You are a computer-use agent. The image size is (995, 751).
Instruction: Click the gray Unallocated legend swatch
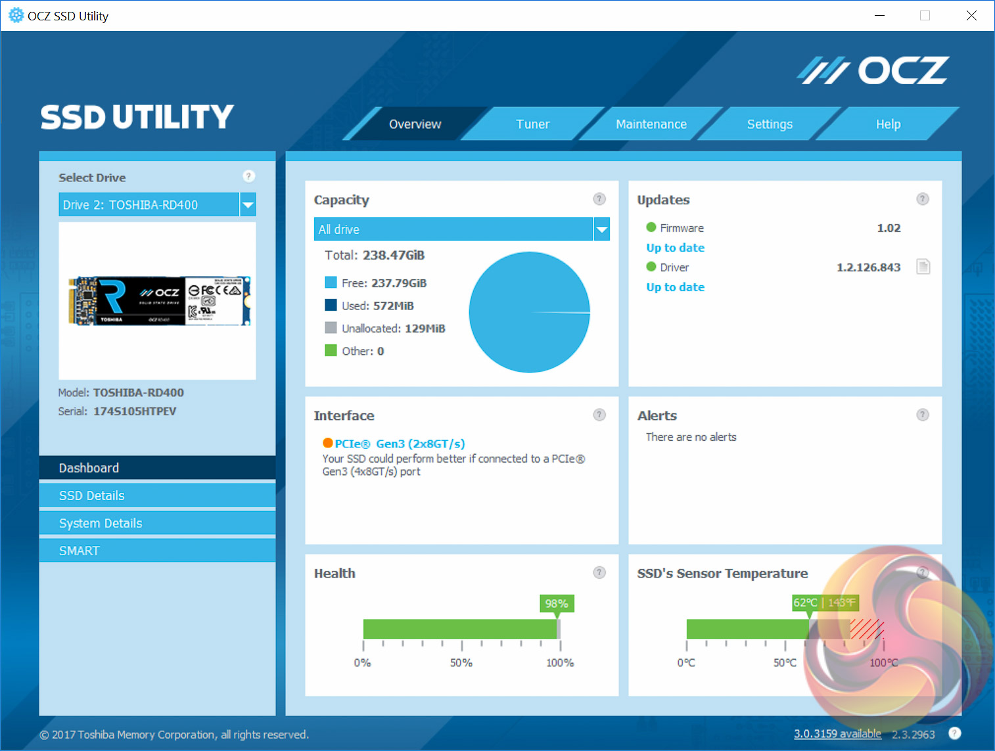[331, 327]
